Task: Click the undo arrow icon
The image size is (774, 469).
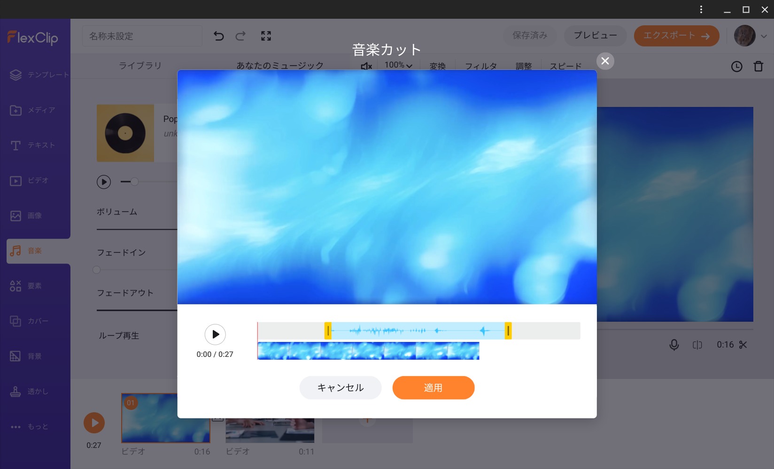Action: [x=218, y=36]
